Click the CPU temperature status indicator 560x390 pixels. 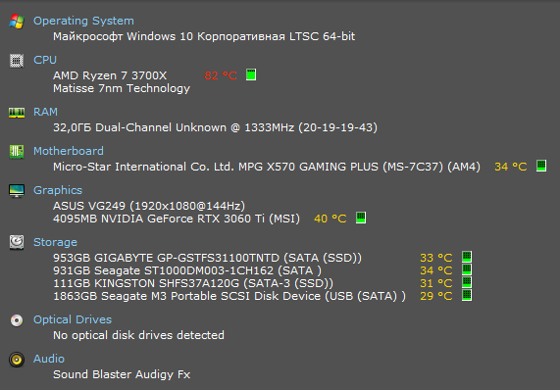tap(251, 74)
